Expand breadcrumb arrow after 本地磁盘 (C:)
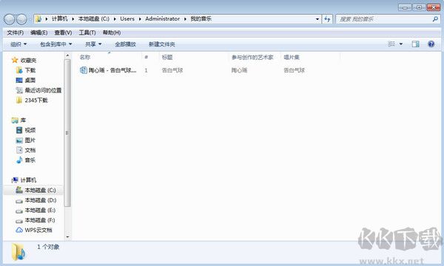 click(115, 19)
